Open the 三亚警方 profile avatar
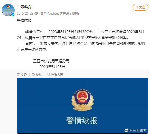150x134 pixels. pyautogui.click(x=8, y=10)
